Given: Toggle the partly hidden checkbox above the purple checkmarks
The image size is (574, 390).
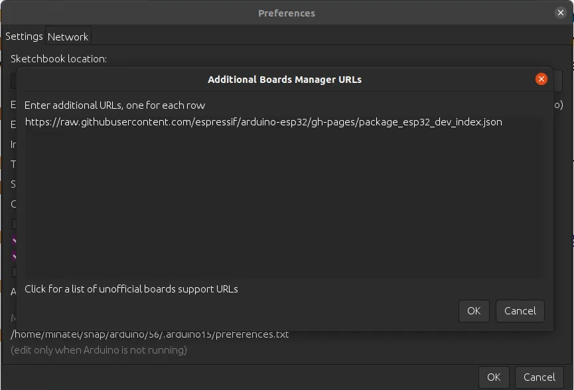Looking at the screenshot, I should [x=14, y=224].
